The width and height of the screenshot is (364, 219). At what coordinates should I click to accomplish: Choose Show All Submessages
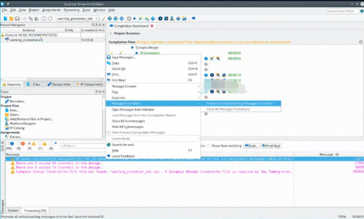[153, 121]
